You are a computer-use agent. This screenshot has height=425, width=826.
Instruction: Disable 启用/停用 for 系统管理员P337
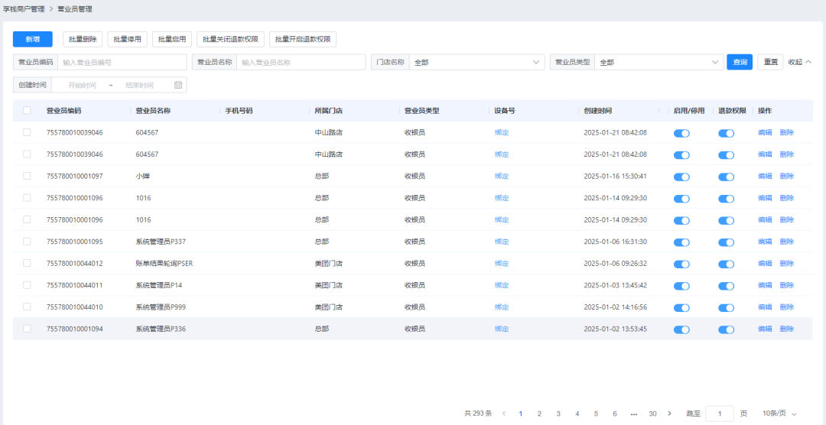pyautogui.click(x=681, y=242)
